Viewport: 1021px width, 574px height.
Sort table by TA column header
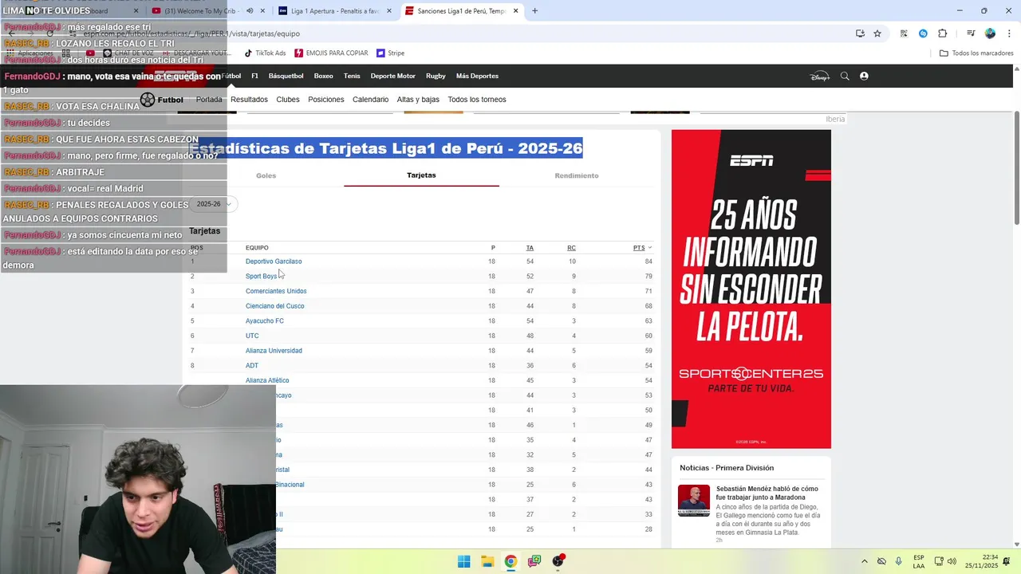(530, 248)
